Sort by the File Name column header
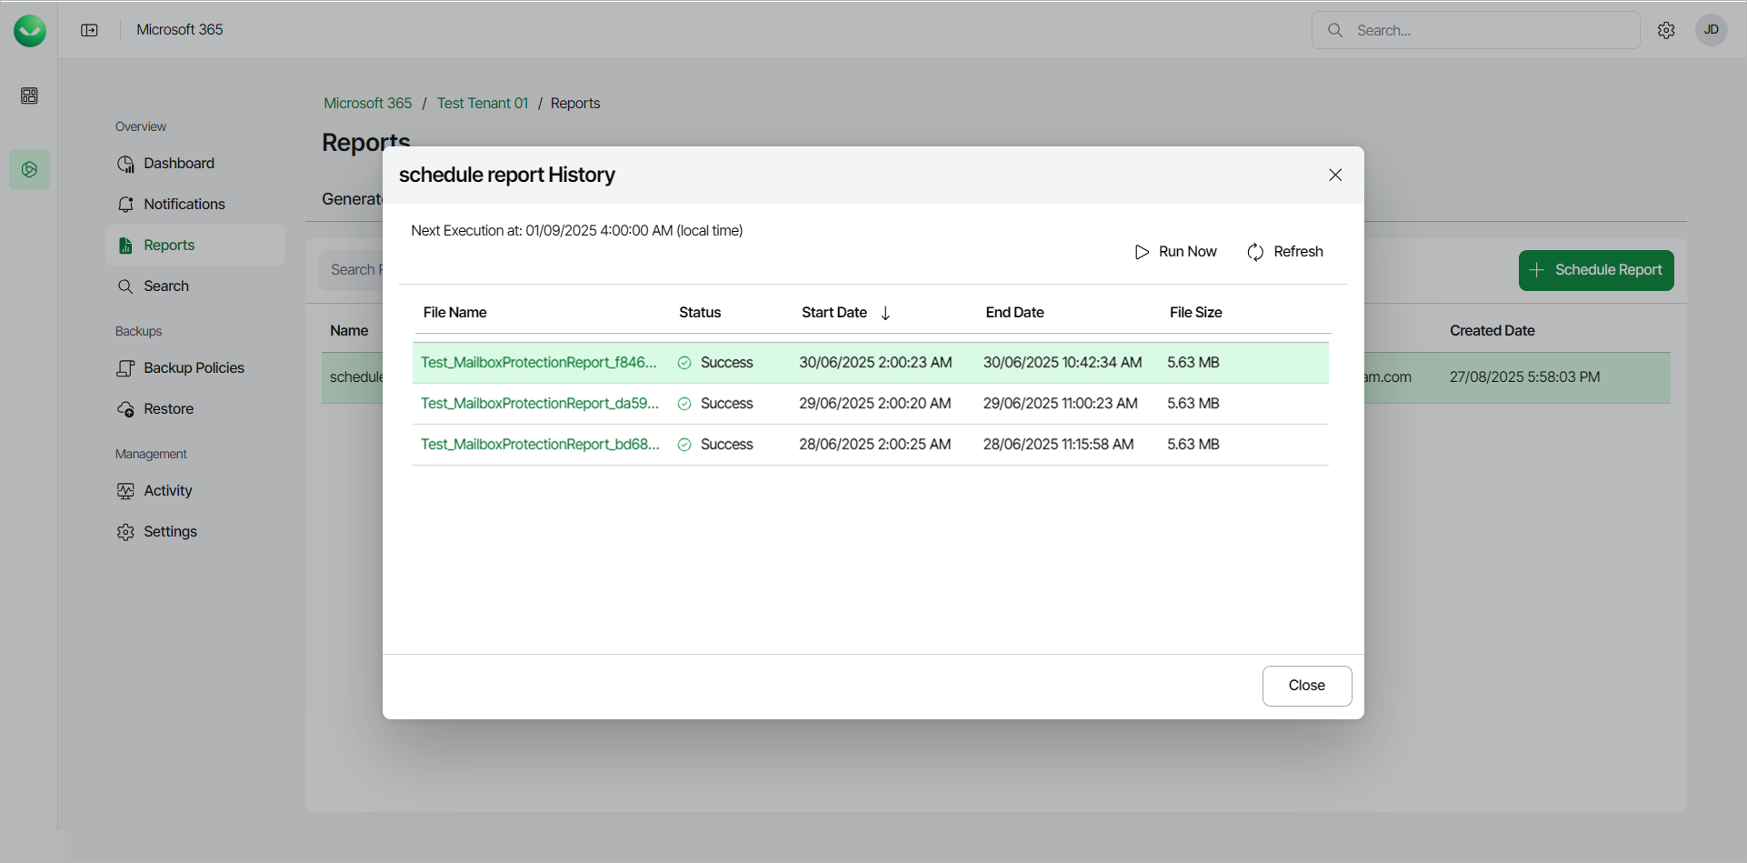This screenshot has height=863, width=1747. [x=454, y=313]
